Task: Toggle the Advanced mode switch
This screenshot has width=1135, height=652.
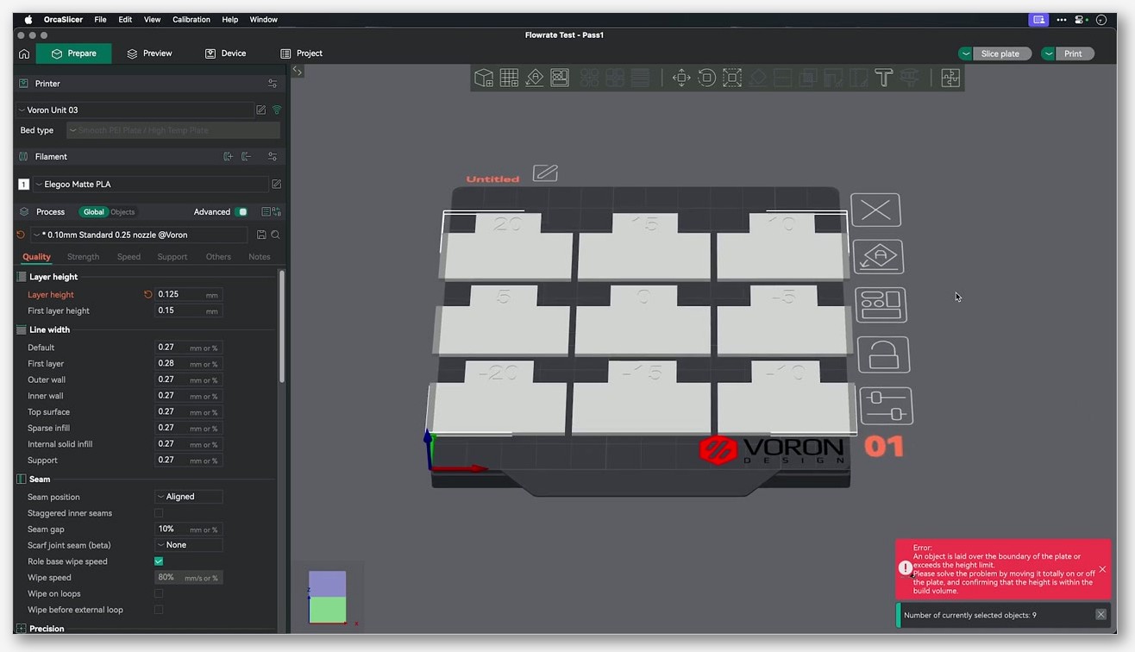Action: pos(242,212)
